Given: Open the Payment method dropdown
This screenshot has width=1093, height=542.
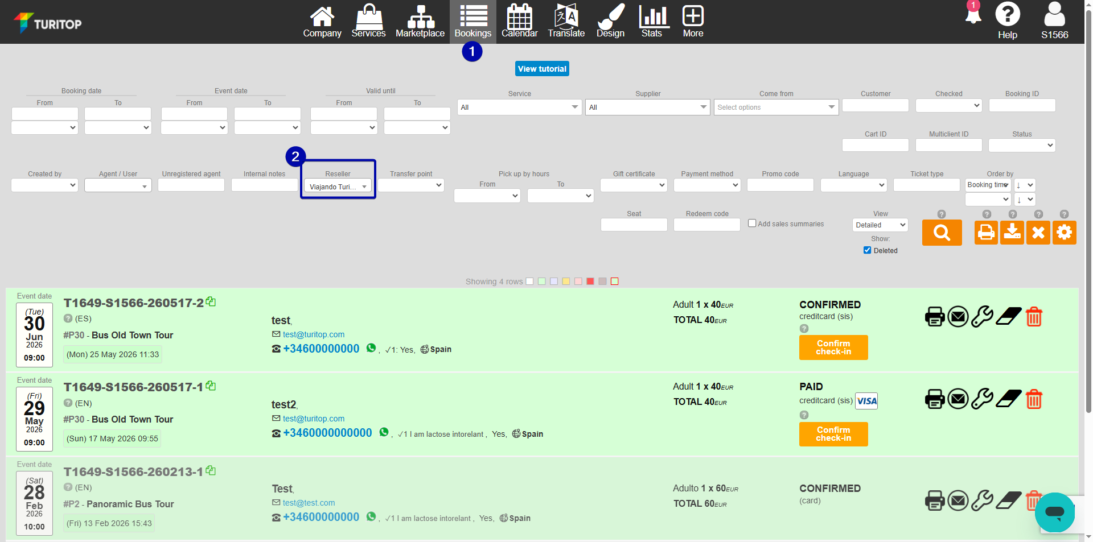Looking at the screenshot, I should pos(707,185).
